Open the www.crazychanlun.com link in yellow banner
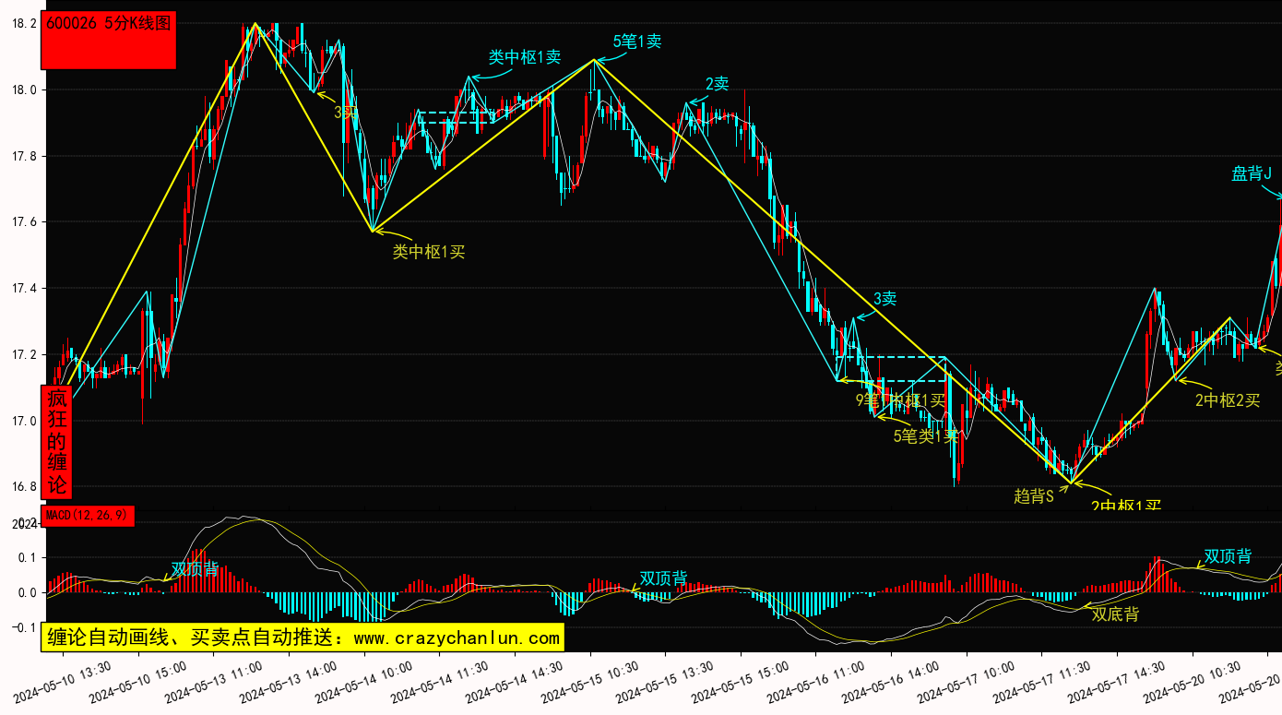Image resolution: width=1282 pixels, height=715 pixels. pyautogui.click(x=457, y=638)
